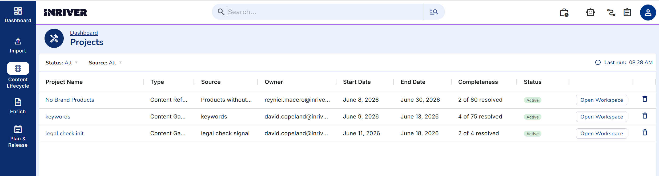Image resolution: width=659 pixels, height=176 pixels.
Task: Open the briefcase clock icon in header
Action: tap(564, 13)
